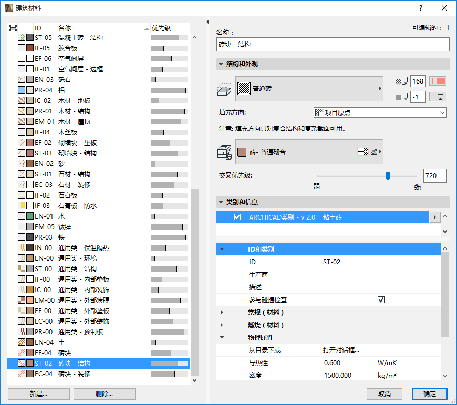This screenshot has width=457, height=405.
Task: Click the priority bar of 砖块 - 结构
Action: [169, 364]
